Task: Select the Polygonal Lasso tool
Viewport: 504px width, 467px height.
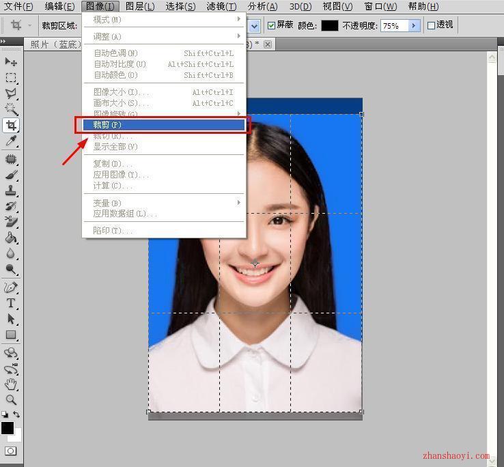Action: (x=11, y=94)
